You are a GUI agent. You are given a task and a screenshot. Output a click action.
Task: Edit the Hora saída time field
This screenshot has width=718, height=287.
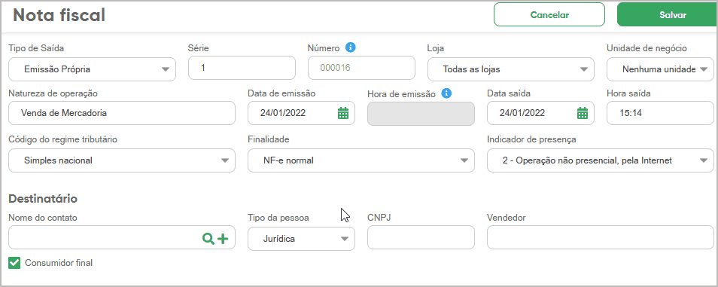coord(660,113)
